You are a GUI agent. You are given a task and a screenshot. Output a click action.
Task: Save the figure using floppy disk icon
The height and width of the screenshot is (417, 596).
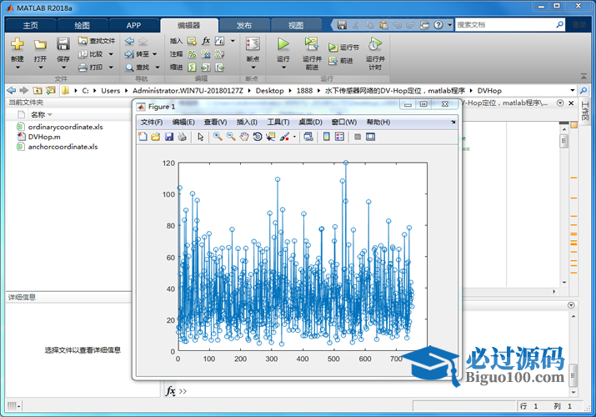point(169,137)
